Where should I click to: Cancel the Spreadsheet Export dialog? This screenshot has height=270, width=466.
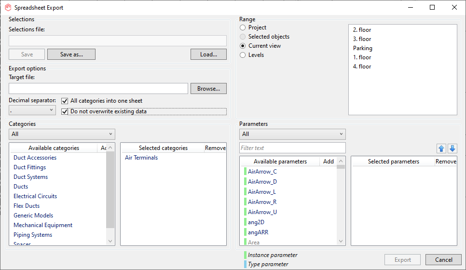[x=443, y=260]
